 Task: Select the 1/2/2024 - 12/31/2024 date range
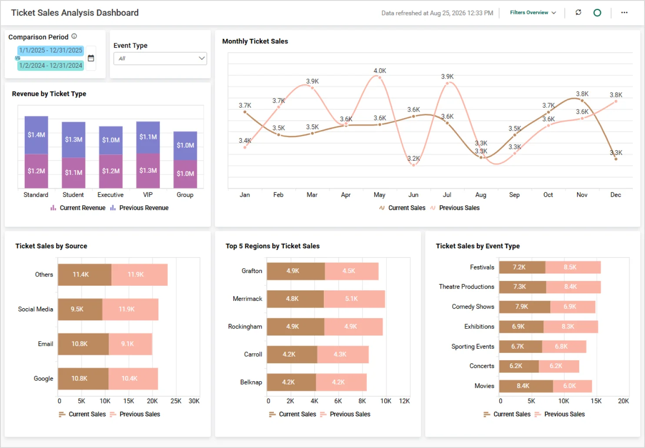pos(50,66)
